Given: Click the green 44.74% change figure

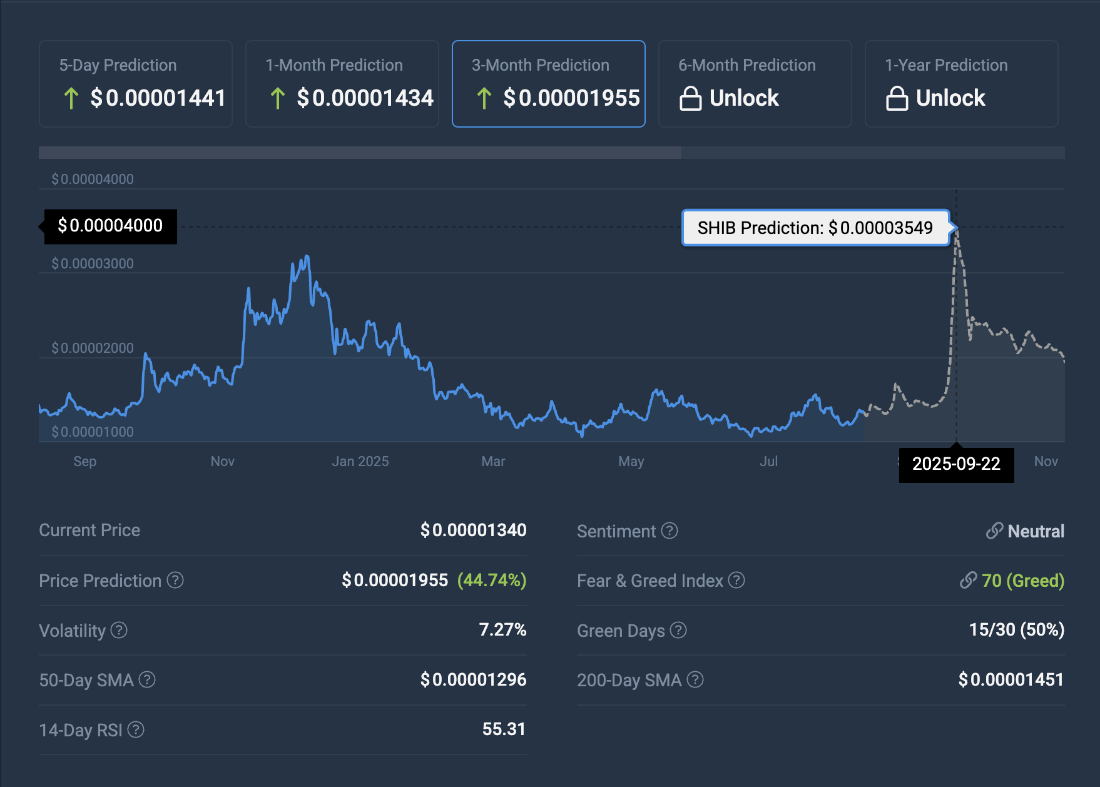Looking at the screenshot, I should tap(492, 581).
